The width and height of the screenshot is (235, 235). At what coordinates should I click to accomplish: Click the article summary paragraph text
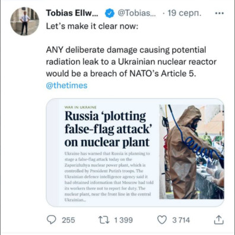pyautogui.click(x=109, y=176)
